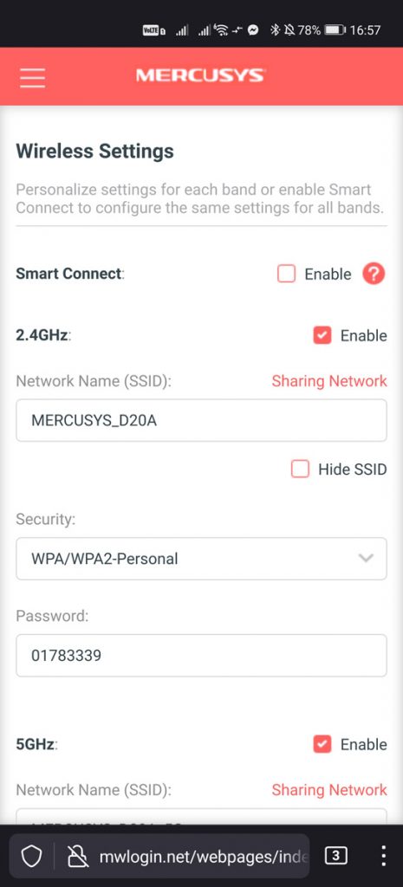Open the browser three-dot overflow menu
This screenshot has width=403, height=887.
click(x=383, y=857)
